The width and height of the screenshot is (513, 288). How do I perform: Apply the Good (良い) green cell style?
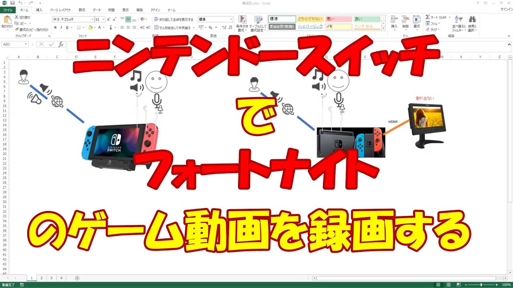click(x=367, y=19)
